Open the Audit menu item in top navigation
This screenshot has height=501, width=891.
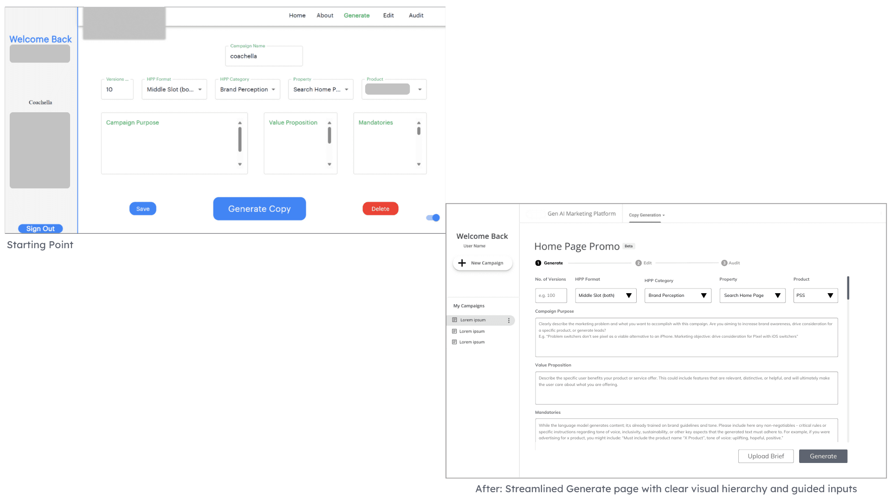(416, 15)
